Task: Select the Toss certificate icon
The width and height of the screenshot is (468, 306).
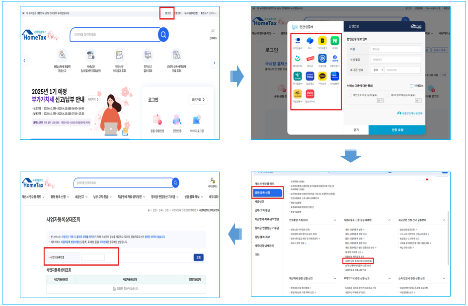Action: (311, 41)
